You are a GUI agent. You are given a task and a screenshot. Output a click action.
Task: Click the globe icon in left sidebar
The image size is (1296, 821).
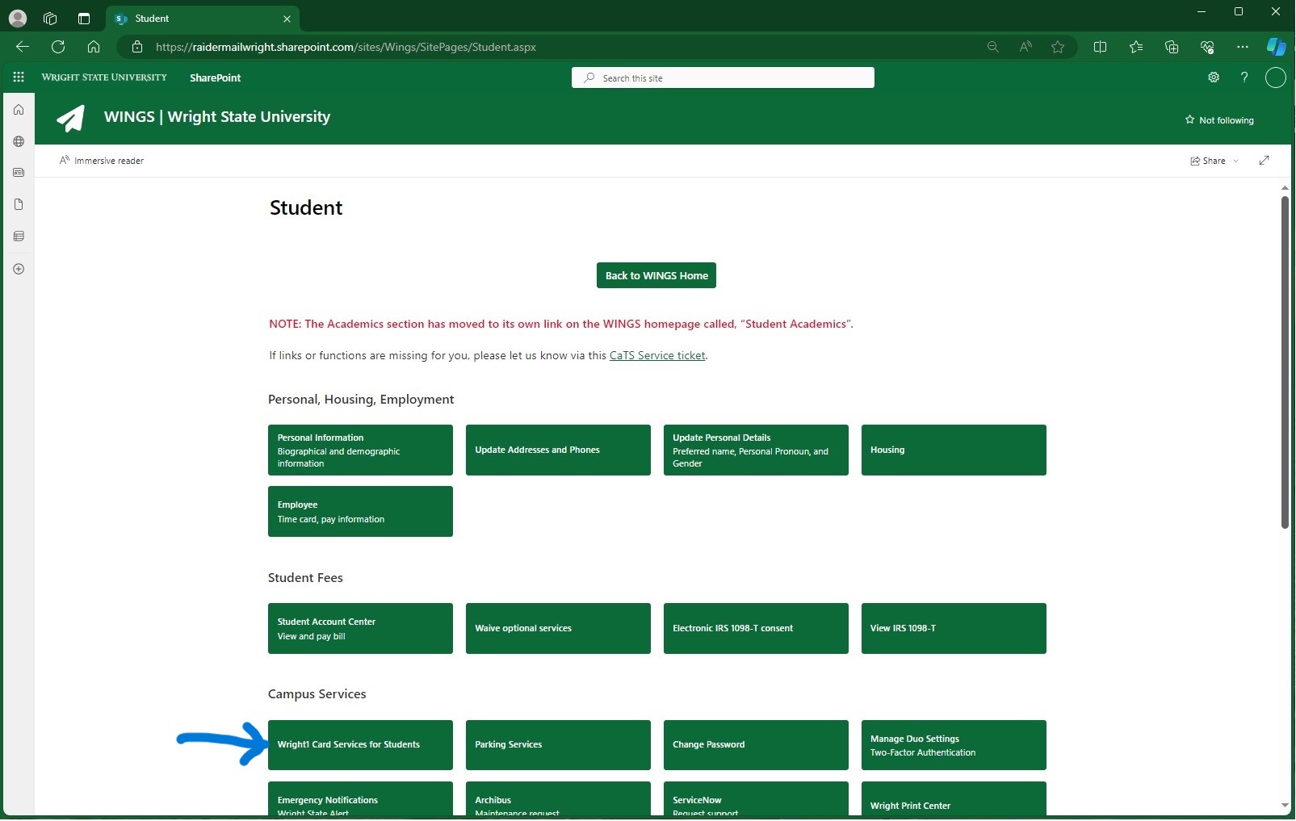tap(19, 141)
